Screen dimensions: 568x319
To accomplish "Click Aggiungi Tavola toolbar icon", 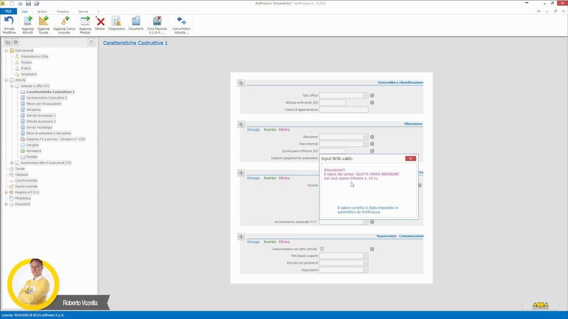I will [x=43, y=21].
